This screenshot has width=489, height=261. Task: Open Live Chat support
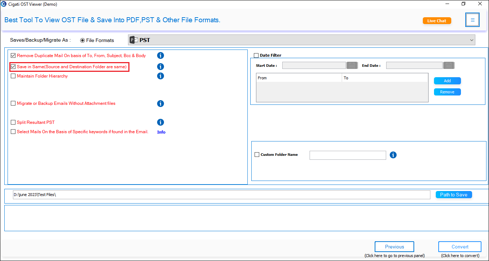pos(437,21)
